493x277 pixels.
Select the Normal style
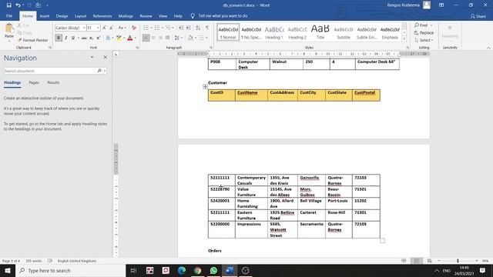click(228, 32)
